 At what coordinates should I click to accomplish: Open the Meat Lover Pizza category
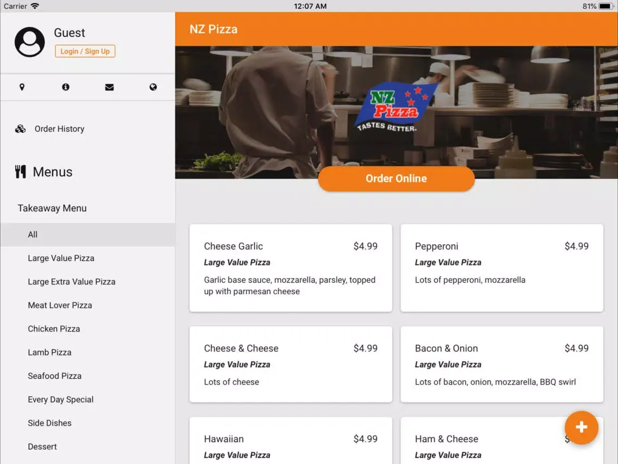pos(88,306)
